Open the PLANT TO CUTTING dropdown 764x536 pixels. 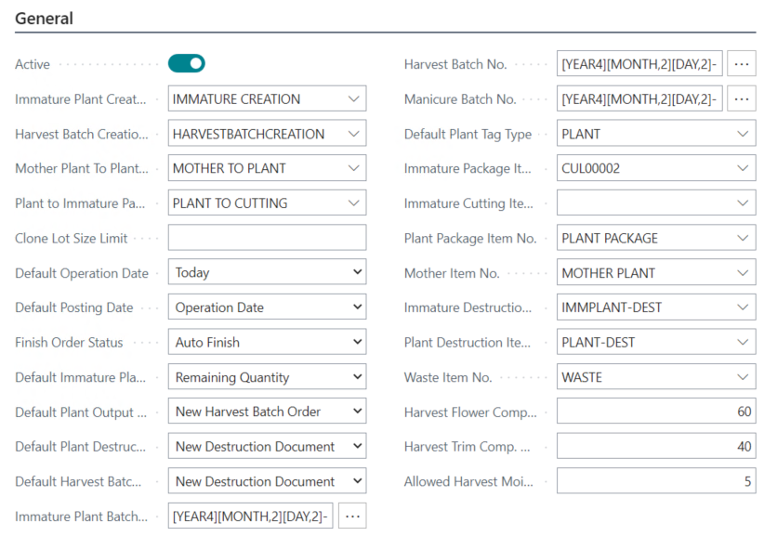[353, 203]
